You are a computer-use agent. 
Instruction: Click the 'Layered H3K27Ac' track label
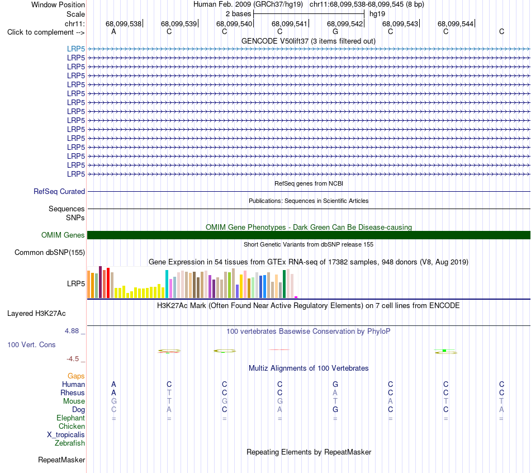point(36,314)
